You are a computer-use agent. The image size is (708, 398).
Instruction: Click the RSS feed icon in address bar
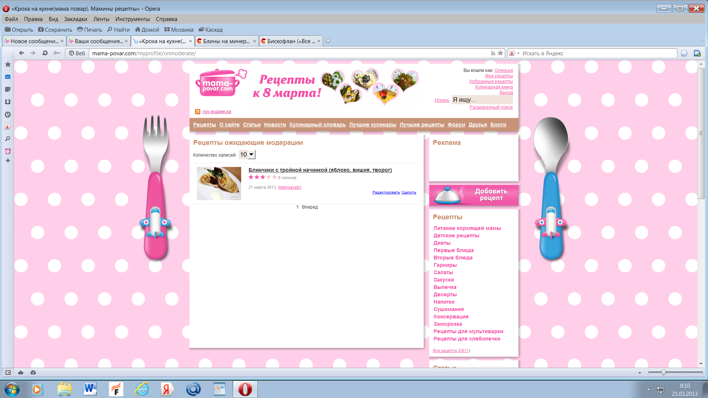[493, 53]
